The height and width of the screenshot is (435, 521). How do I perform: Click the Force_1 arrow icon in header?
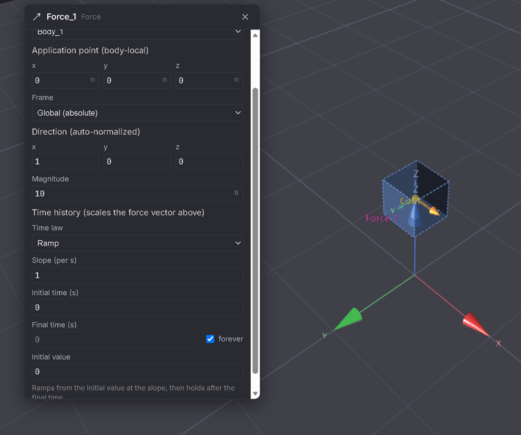pos(37,17)
